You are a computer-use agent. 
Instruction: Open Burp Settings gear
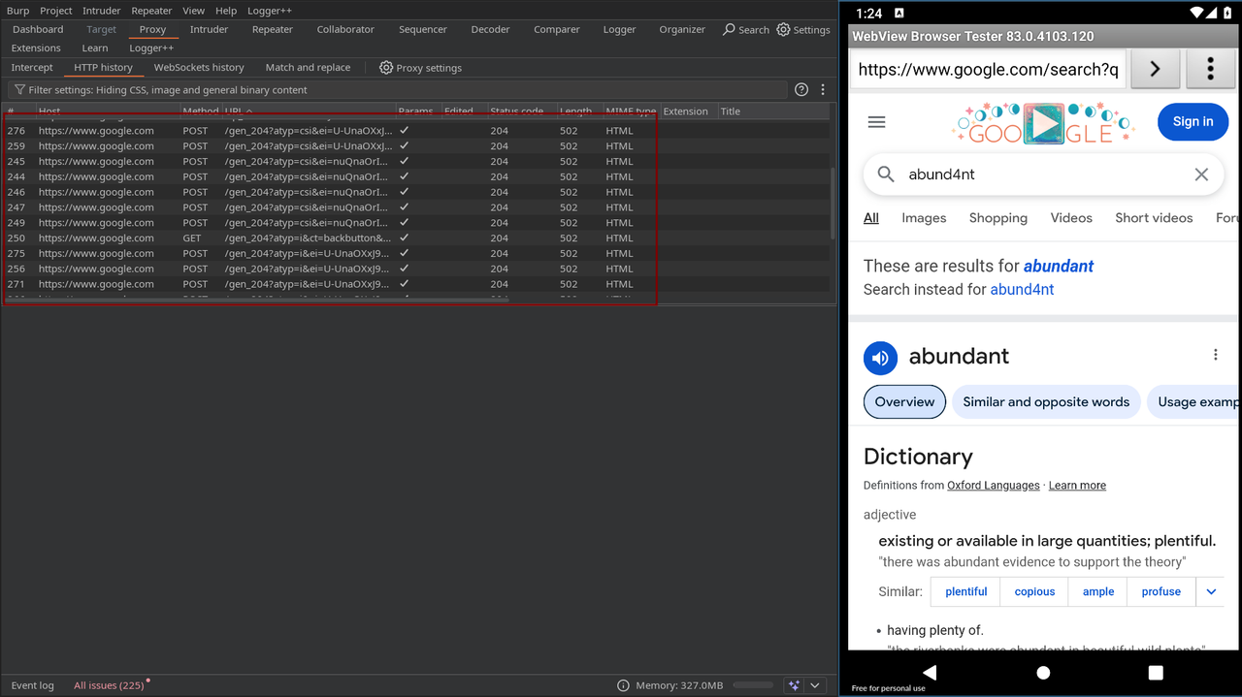(784, 30)
